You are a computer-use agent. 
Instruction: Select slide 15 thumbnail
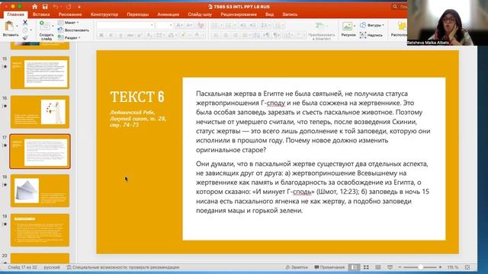tap(40, 73)
